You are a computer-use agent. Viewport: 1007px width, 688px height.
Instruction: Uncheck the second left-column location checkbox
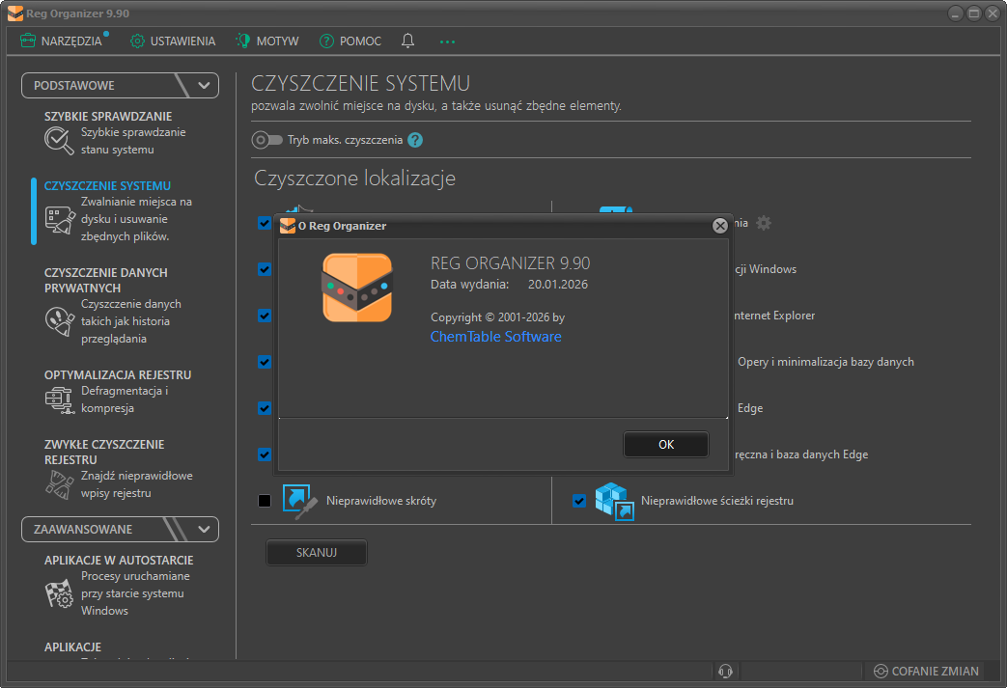(x=264, y=269)
